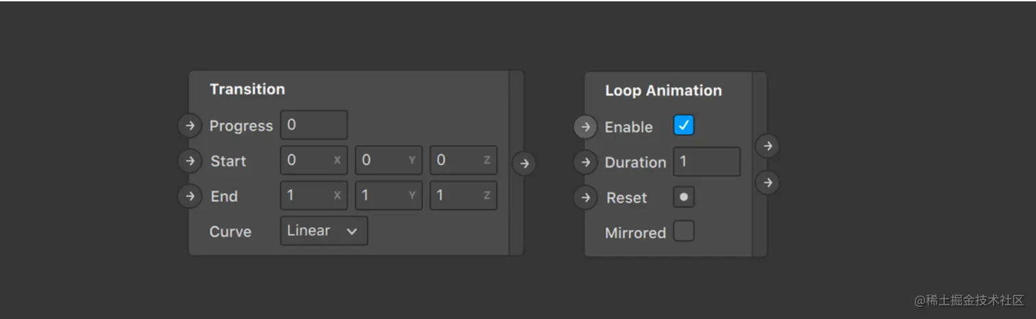
Task: Click the Transition node output port arrow
Action: [523, 164]
